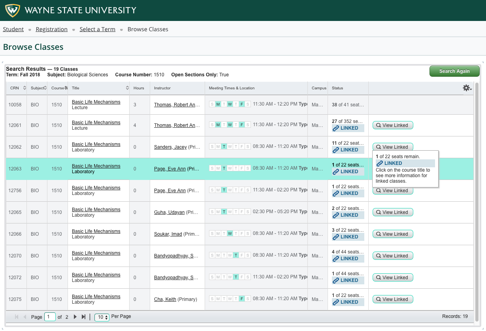Click View Linked for CRN 12061

(393, 125)
